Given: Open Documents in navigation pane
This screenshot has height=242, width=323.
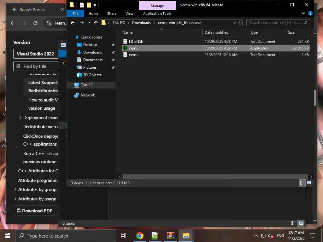Looking at the screenshot, I should [x=93, y=60].
